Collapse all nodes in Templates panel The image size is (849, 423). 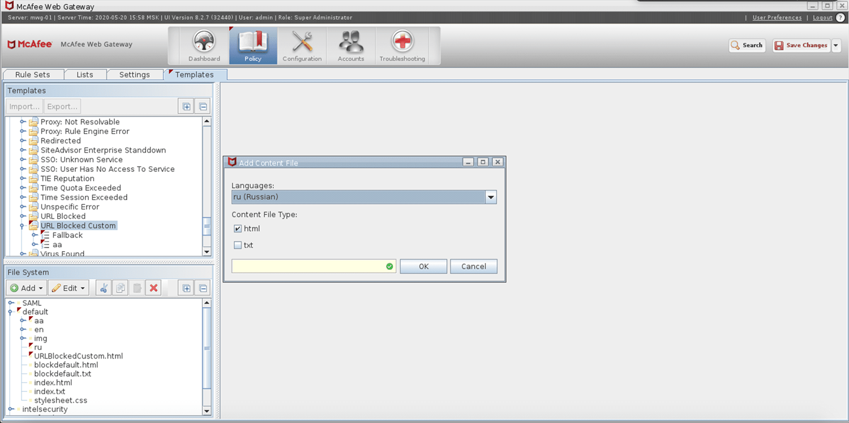[x=203, y=106]
